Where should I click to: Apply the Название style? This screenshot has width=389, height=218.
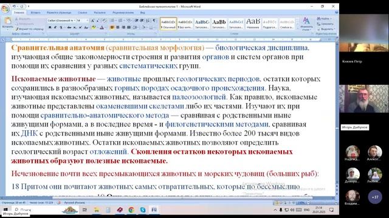click(253, 24)
